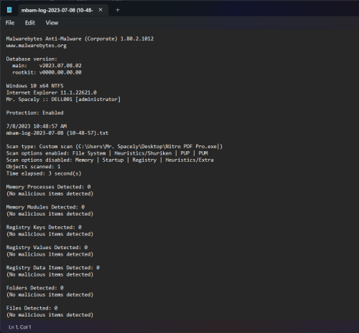This screenshot has height=333, width=359.
Task: Click the Scan options disabled line
Action: 110,160
